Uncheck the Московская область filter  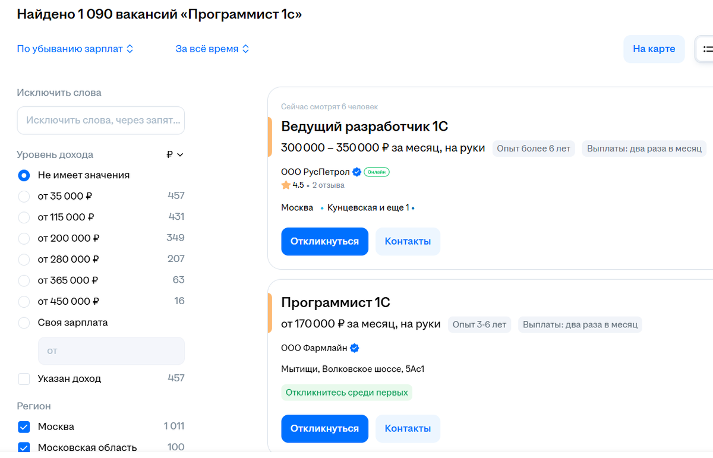[24, 447]
